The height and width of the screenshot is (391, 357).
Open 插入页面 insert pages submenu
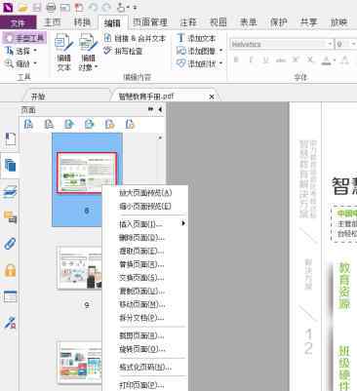[145, 224]
